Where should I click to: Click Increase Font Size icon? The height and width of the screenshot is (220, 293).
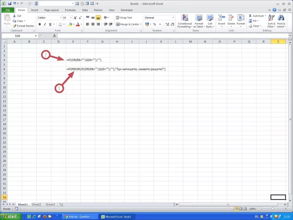[75, 18]
